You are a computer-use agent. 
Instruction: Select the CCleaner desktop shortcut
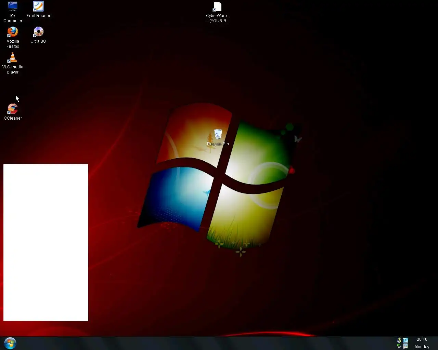pos(13,112)
